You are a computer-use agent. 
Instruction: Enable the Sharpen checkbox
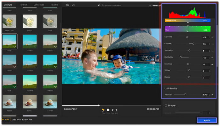pos(166,105)
